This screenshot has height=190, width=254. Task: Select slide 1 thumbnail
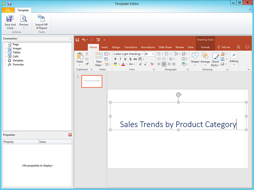click(92, 81)
